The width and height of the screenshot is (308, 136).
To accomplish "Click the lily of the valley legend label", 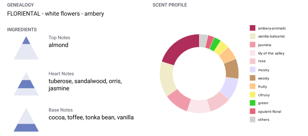I will click(x=271, y=53).
